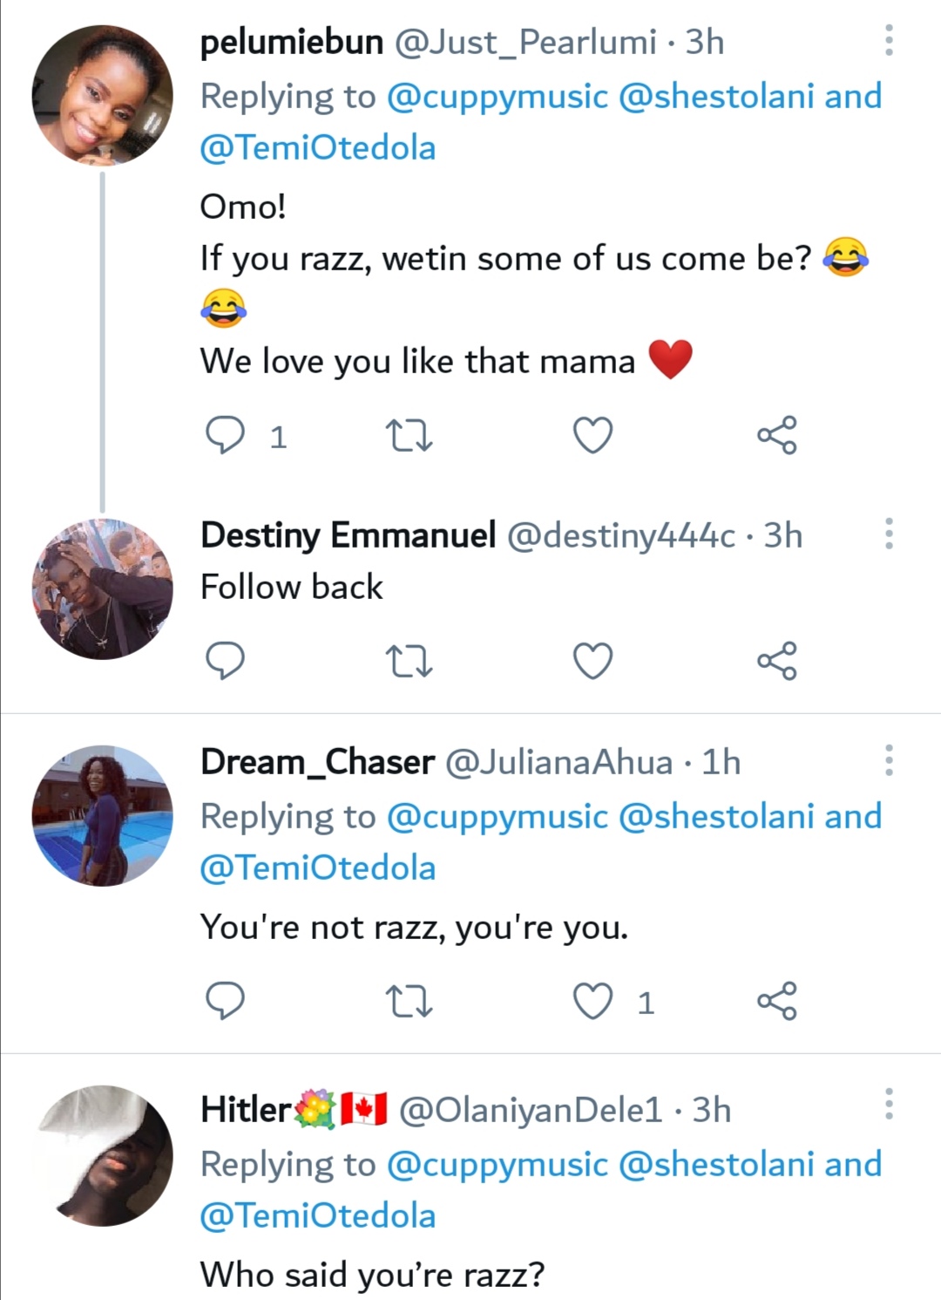
Task: View pelumiebun's profile picture
Action: (x=102, y=95)
